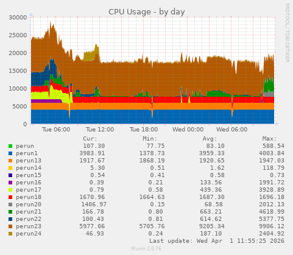The height and width of the screenshot is (255, 293).
Task: Select the 'perun24' legend label
Action: (29, 234)
